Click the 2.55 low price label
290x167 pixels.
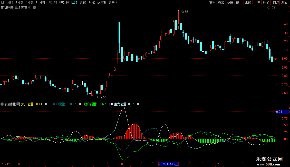point(103,97)
